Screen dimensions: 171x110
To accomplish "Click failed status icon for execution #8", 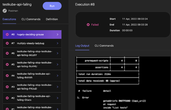I will [x=7, y=35].
